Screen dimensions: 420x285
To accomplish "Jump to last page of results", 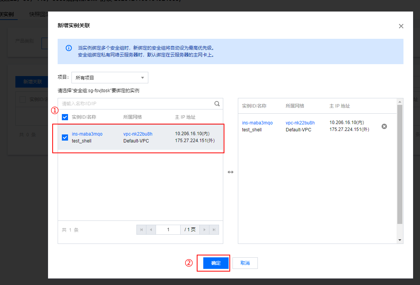I will (x=214, y=230).
